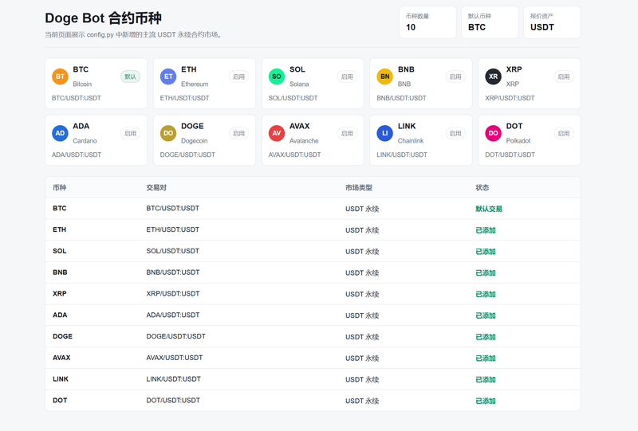Click the 启用 badge on AVAX card

[x=347, y=133]
